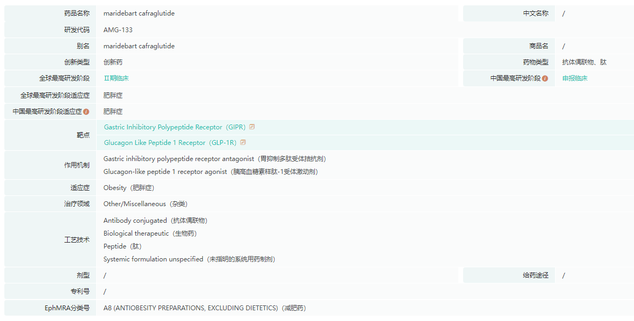Click the 剂型 field label
The height and width of the screenshot is (321, 634).
[83, 275]
